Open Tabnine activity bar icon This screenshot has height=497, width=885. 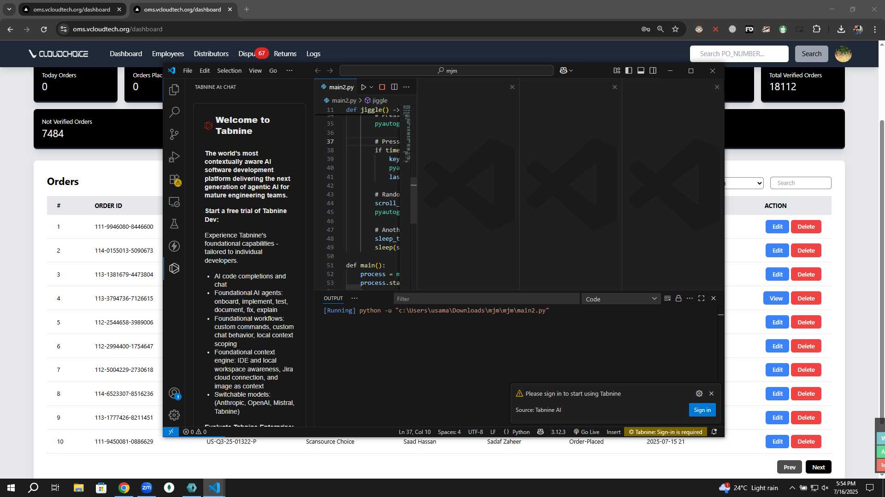[x=174, y=268]
